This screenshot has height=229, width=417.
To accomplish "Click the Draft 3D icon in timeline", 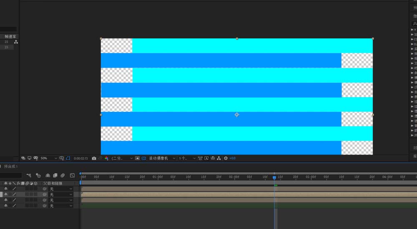I will 38,175.
